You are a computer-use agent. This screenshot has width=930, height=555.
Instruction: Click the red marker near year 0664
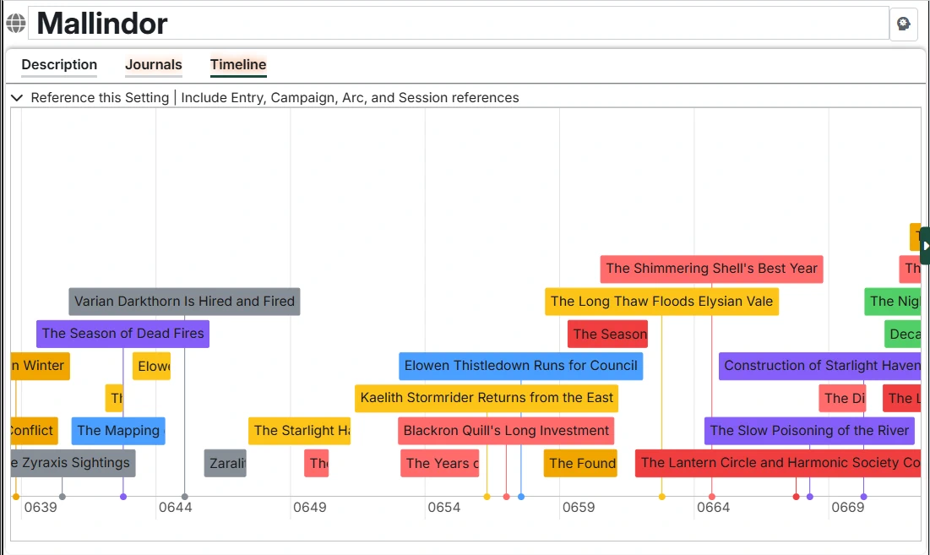[x=712, y=496]
